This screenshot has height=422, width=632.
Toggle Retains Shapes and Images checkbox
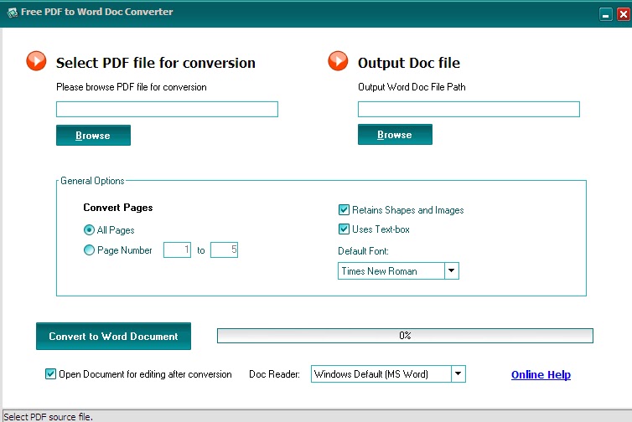(x=344, y=210)
